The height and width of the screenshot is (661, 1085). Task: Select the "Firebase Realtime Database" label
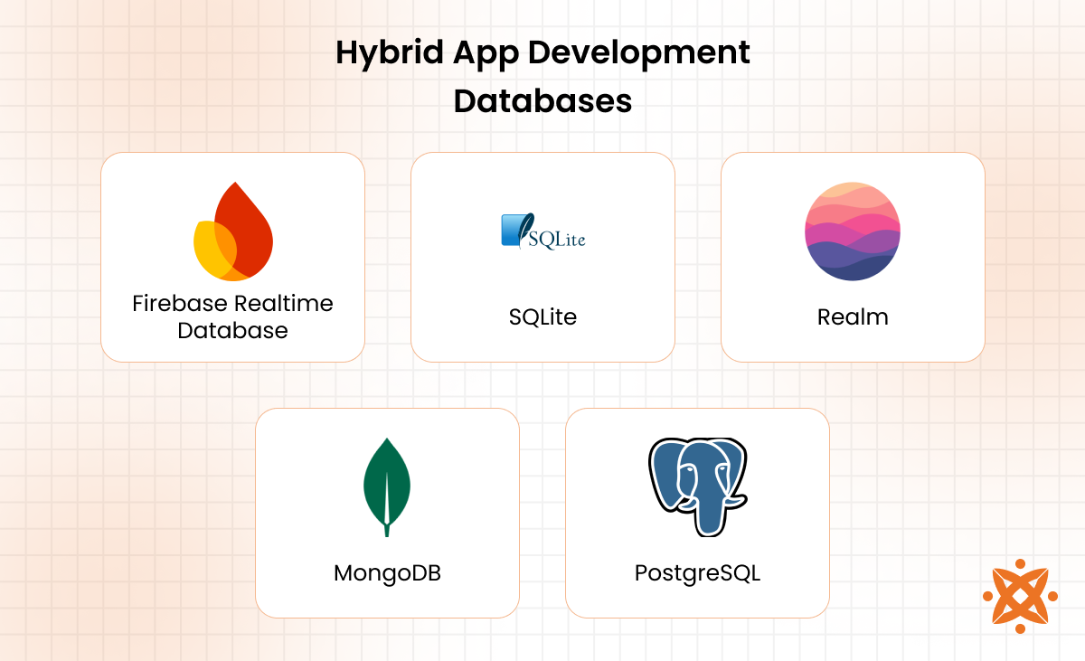(x=233, y=316)
